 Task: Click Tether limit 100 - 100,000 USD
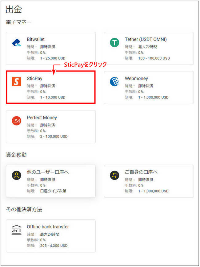tap(154, 58)
